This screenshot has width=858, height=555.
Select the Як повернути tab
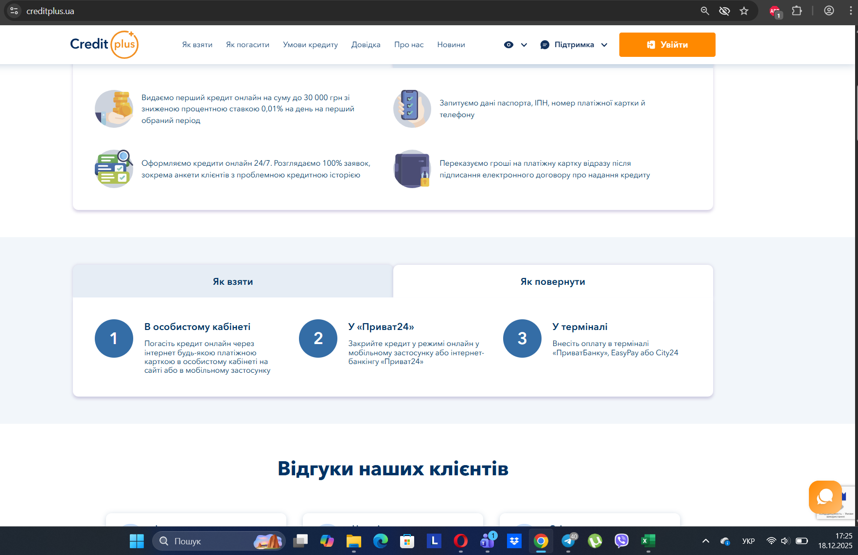pos(553,281)
